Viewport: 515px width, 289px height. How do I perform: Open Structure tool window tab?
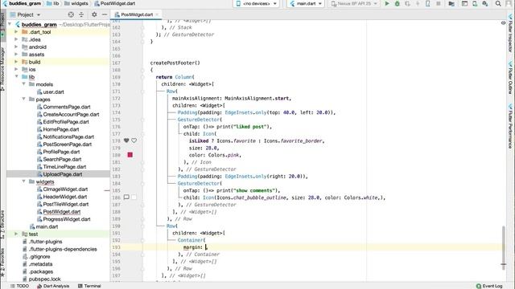(2, 224)
